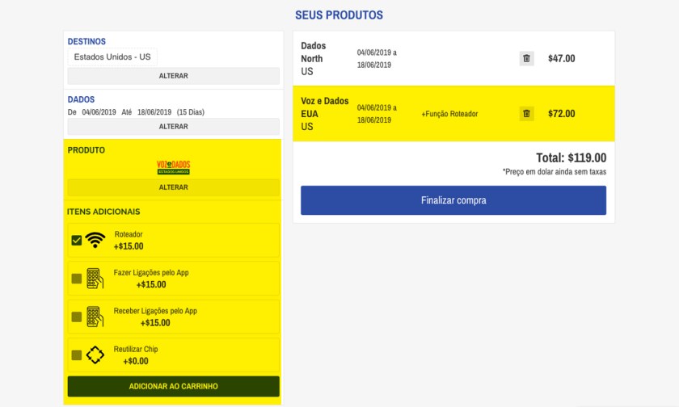679x407 pixels.
Task: Select the Estados Unidos - US destination field
Action: [x=112, y=57]
